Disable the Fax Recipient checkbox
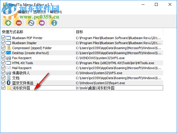The image size is (177, 133). point(3,58)
